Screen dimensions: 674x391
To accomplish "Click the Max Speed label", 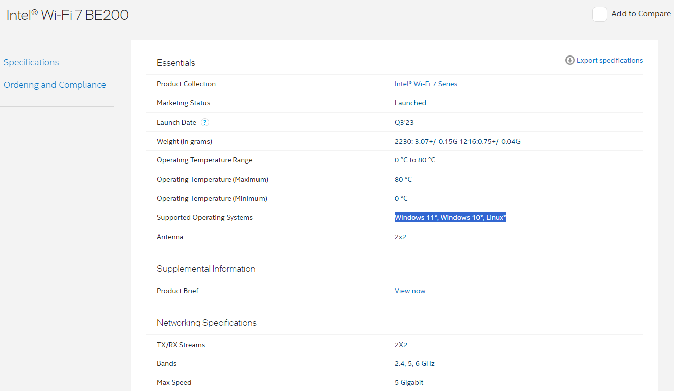I will pyautogui.click(x=174, y=382).
